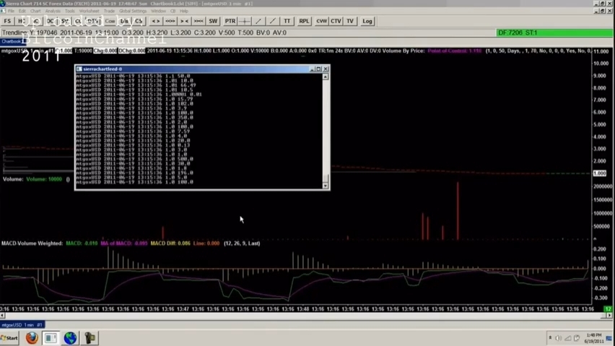The height and width of the screenshot is (346, 615).
Task: Open the Window menu
Action: [x=158, y=11]
